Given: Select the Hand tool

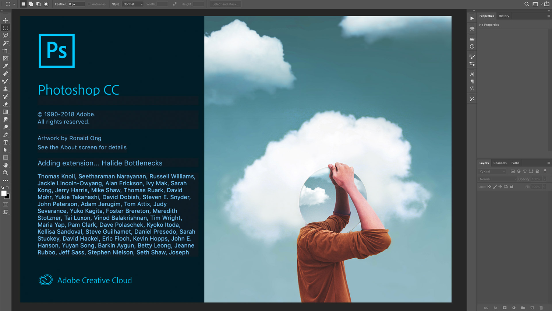Looking at the screenshot, I should [x=6, y=165].
